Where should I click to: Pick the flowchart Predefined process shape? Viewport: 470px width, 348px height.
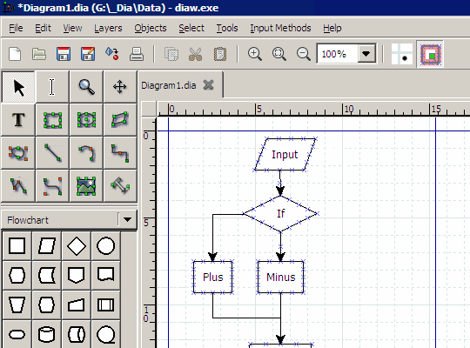106,304
